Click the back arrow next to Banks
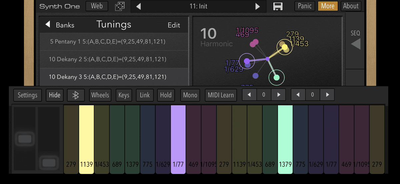400x184 pixels. click(x=48, y=25)
